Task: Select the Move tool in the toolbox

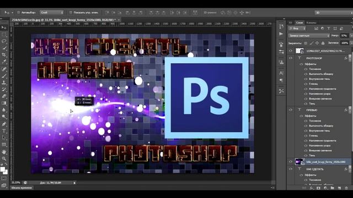Action: [x=4, y=28]
